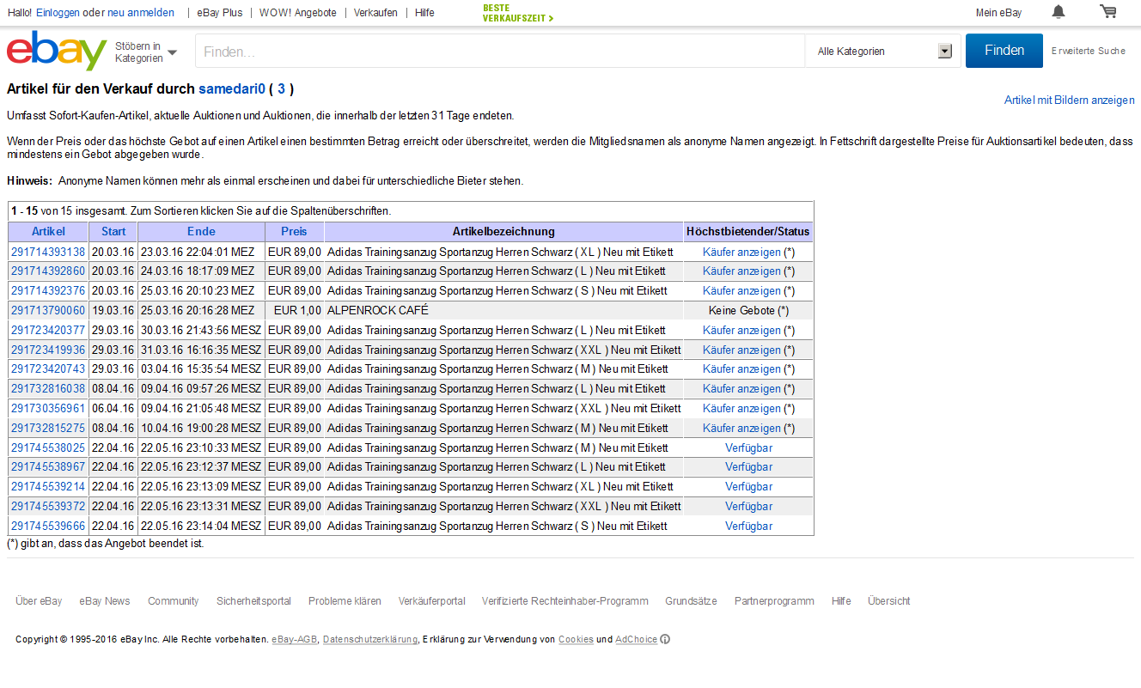Click Käufer anzeigen for item 291732815275
The width and height of the screenshot is (1141, 688).
pyautogui.click(x=741, y=428)
